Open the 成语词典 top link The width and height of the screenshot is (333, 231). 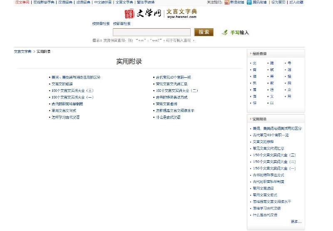point(83,2)
